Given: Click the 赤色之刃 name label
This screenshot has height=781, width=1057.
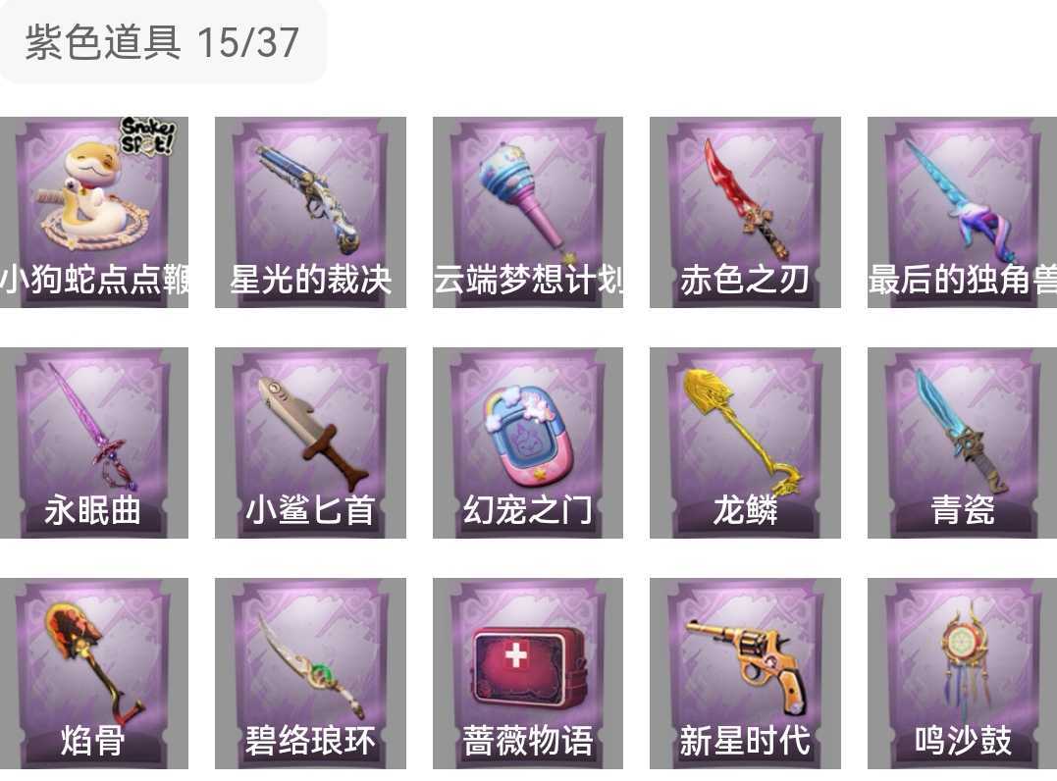Looking at the screenshot, I should (x=745, y=279).
